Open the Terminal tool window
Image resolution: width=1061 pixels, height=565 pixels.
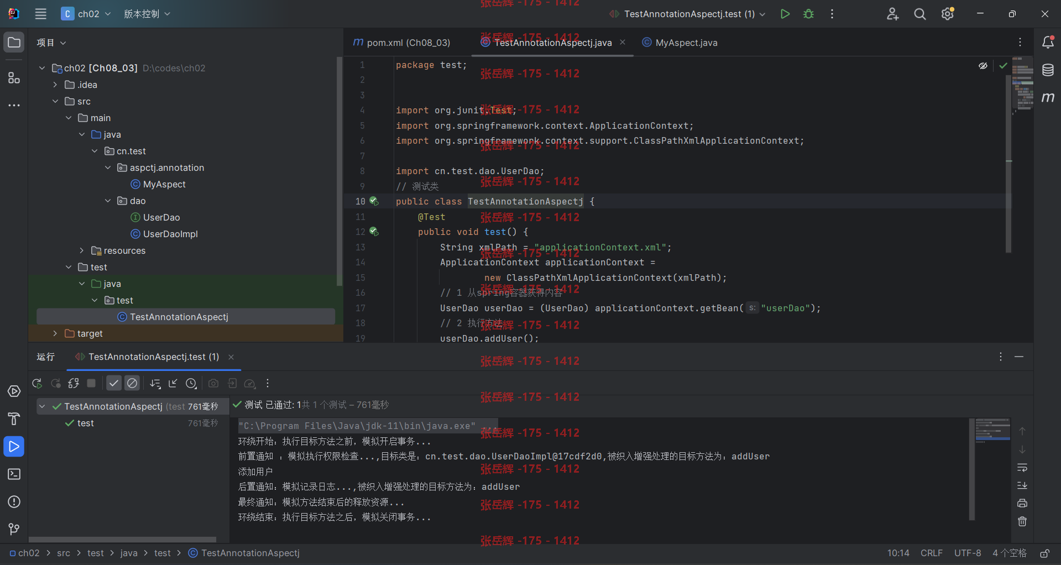point(14,474)
